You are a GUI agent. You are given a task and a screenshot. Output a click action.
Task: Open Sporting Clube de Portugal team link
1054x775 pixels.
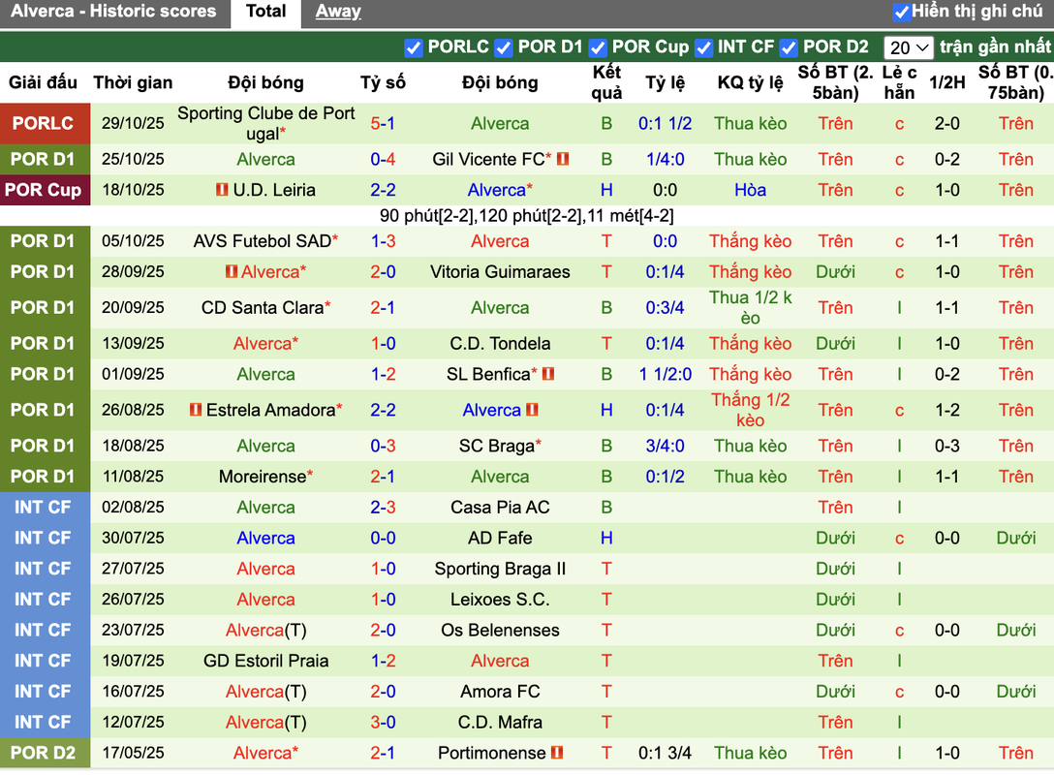[x=265, y=124]
